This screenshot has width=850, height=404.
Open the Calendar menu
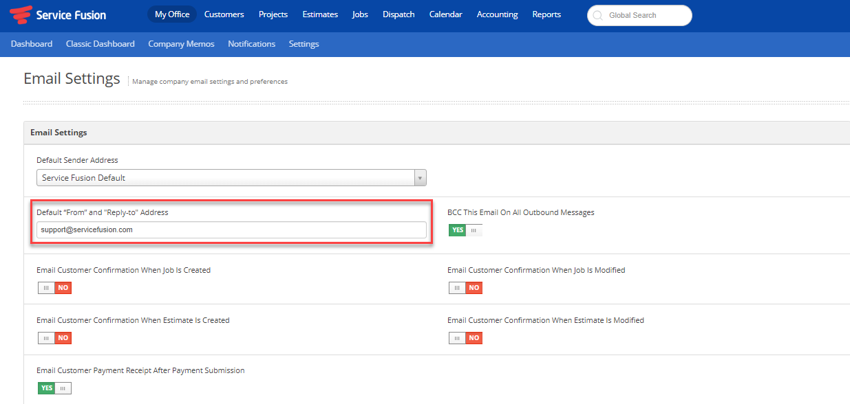446,14
